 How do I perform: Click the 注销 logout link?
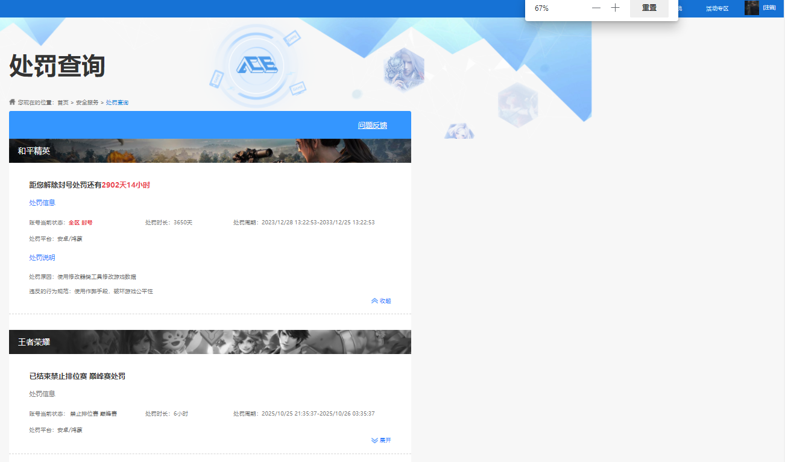click(x=769, y=8)
